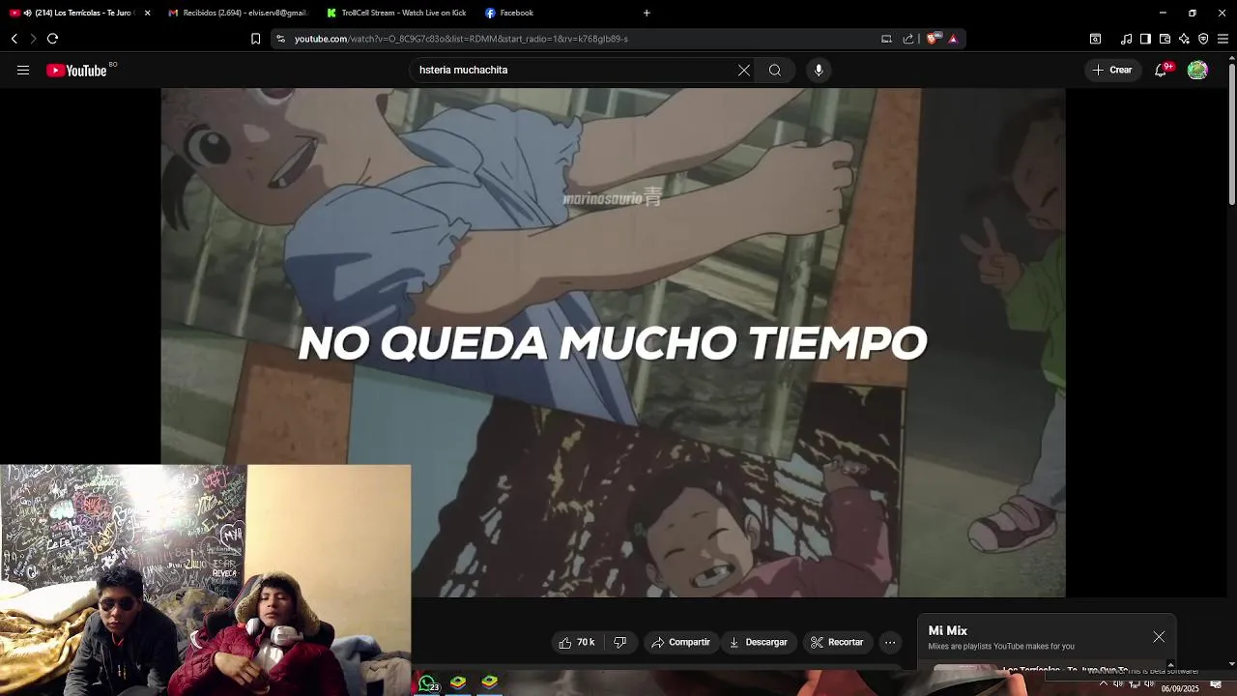Open more actions three-dot menu
This screenshot has height=696, width=1237.
890,642
